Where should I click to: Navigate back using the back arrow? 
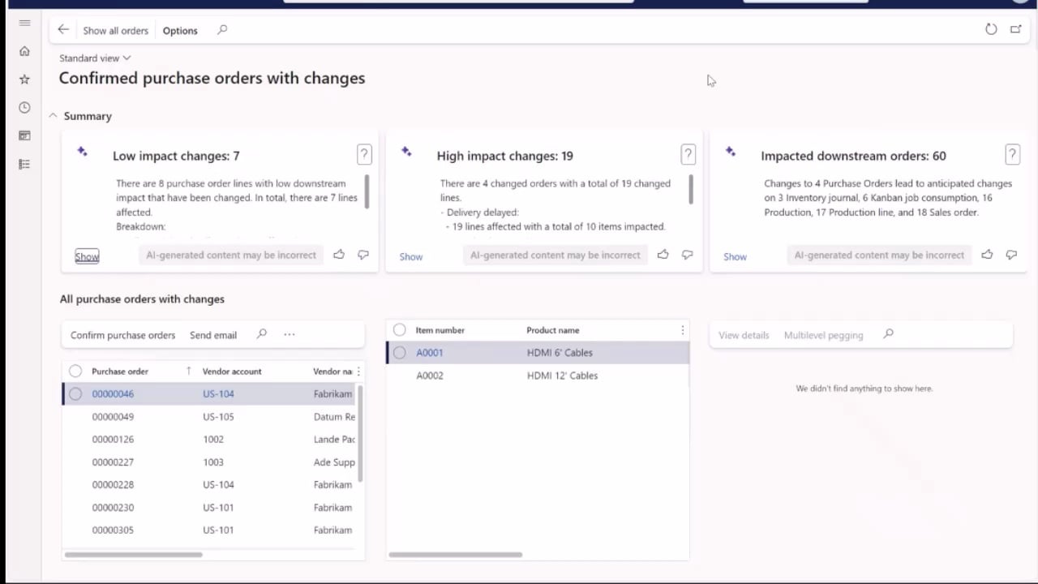(x=63, y=30)
